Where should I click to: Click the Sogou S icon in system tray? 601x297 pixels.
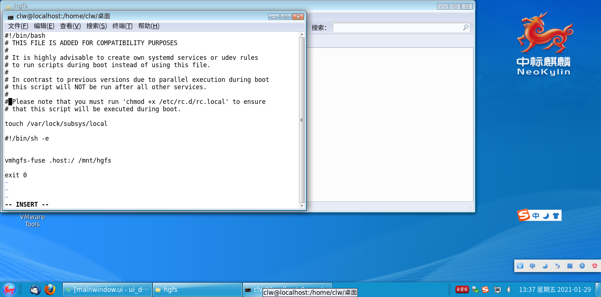click(485, 290)
